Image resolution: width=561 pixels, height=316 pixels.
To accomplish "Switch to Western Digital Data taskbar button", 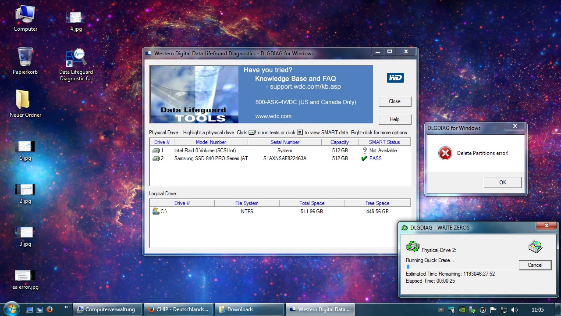I will coord(320,309).
